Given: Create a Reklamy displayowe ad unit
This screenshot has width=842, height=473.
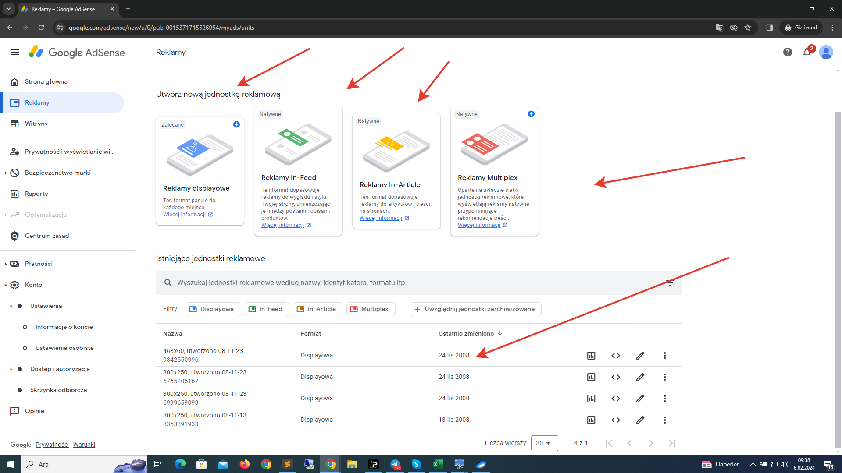Looking at the screenshot, I should coord(200,171).
